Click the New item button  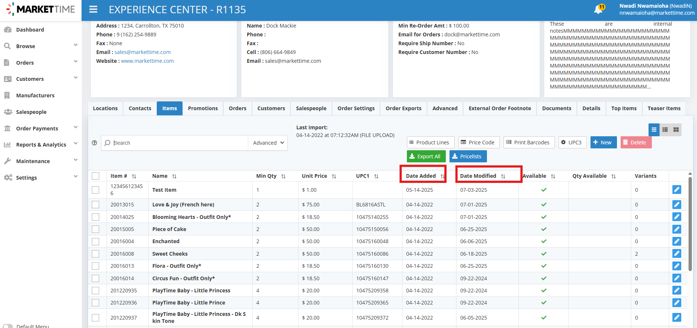tap(603, 143)
